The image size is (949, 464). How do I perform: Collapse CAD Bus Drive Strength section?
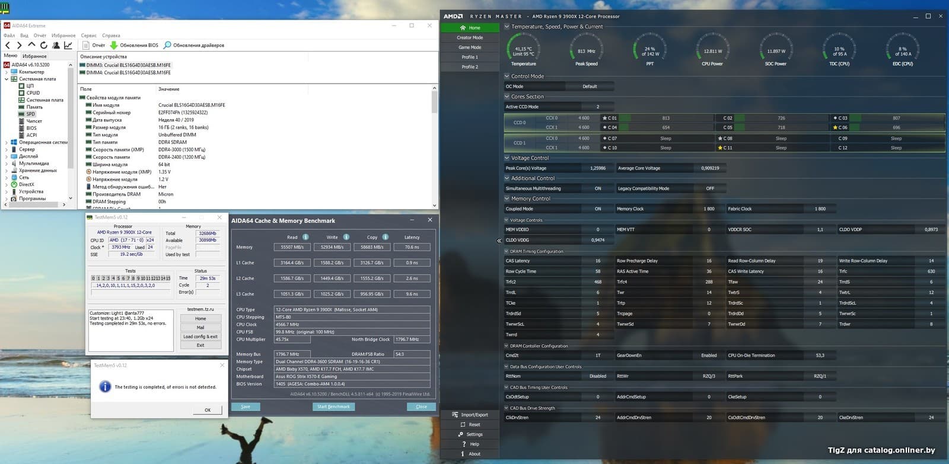[506, 408]
